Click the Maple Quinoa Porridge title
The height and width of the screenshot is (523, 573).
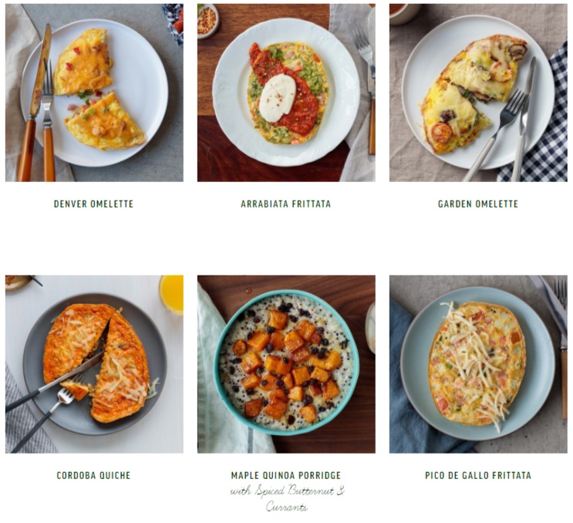286,475
